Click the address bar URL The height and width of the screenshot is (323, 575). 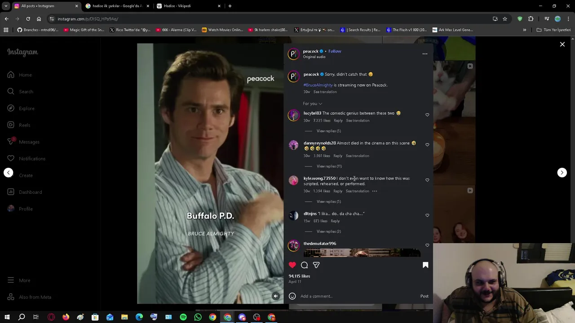point(88,19)
